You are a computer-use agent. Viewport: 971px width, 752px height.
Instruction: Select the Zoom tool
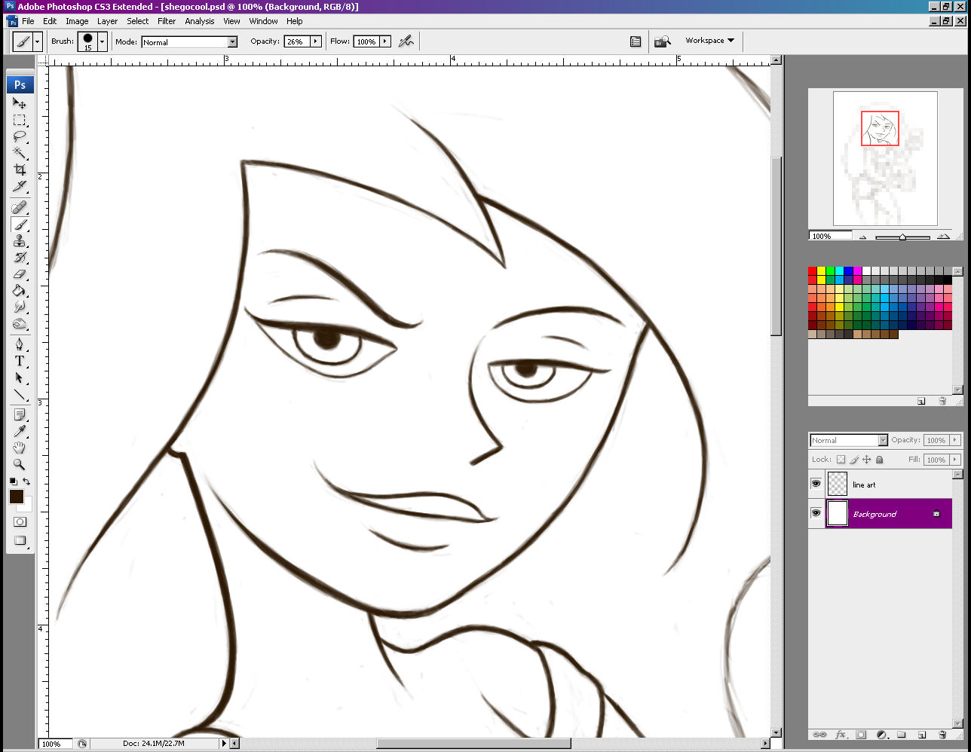tap(20, 464)
